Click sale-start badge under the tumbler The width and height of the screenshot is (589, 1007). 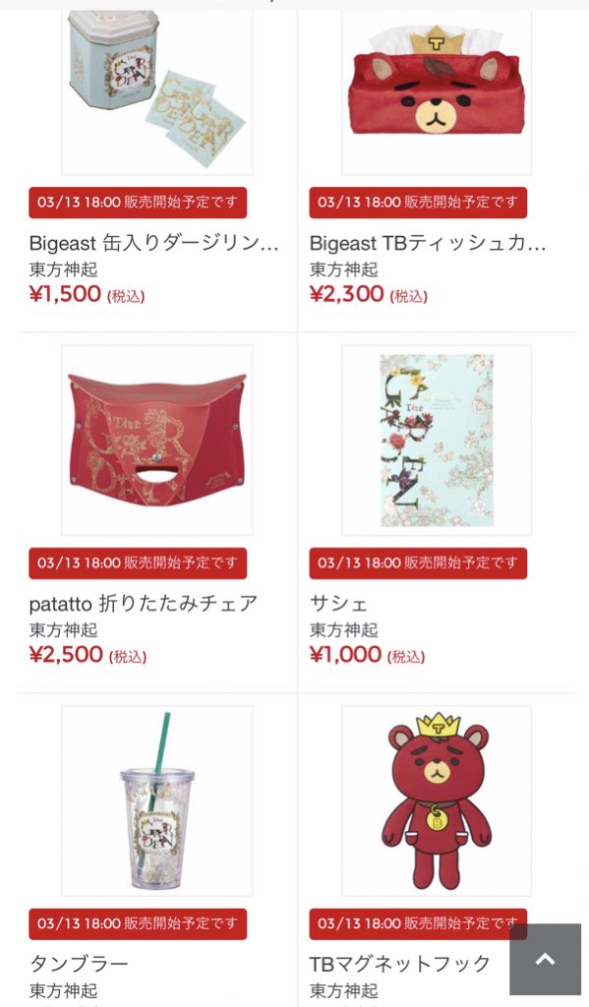click(x=138, y=924)
